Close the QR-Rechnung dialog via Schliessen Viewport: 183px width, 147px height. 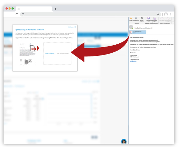coord(72,27)
